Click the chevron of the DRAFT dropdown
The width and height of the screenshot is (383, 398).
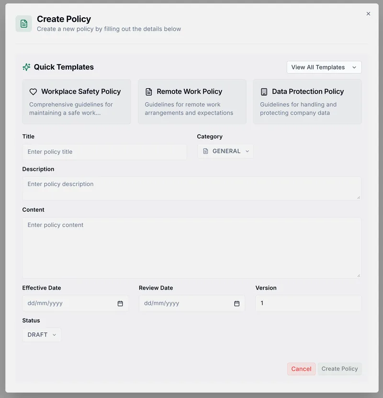(54, 335)
